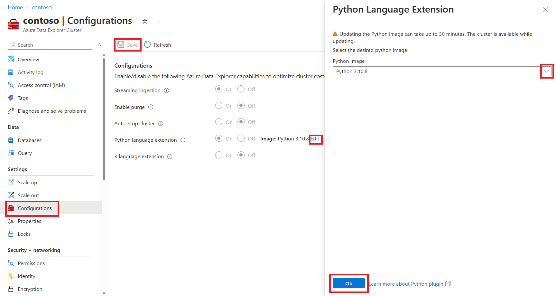Screen dimensions: 556x296
Task: Click the Scale up icon
Action: pyautogui.click(x=11, y=182)
